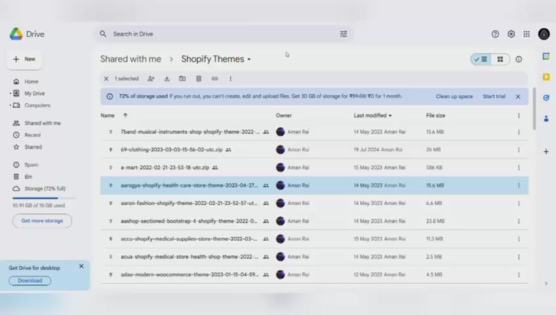Open more options for acua-shopify file
This screenshot has width=556, height=315.
[519, 257]
